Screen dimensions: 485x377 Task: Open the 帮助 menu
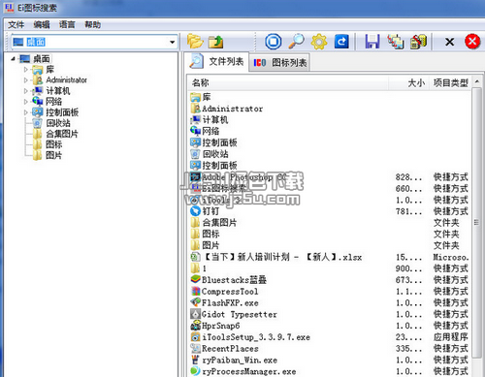93,24
